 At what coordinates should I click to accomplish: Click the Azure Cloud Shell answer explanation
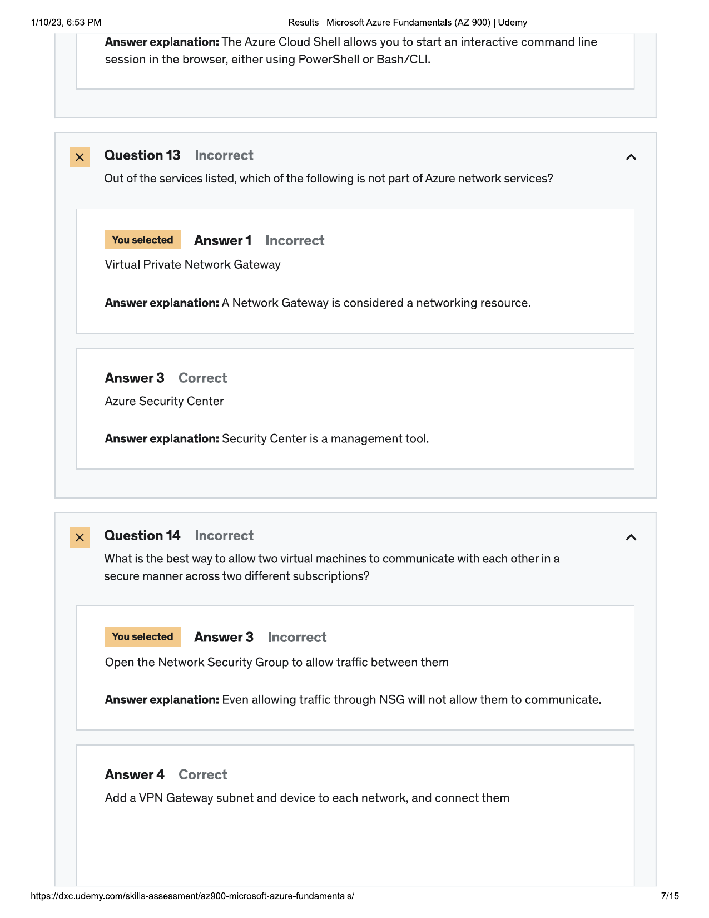coord(351,51)
